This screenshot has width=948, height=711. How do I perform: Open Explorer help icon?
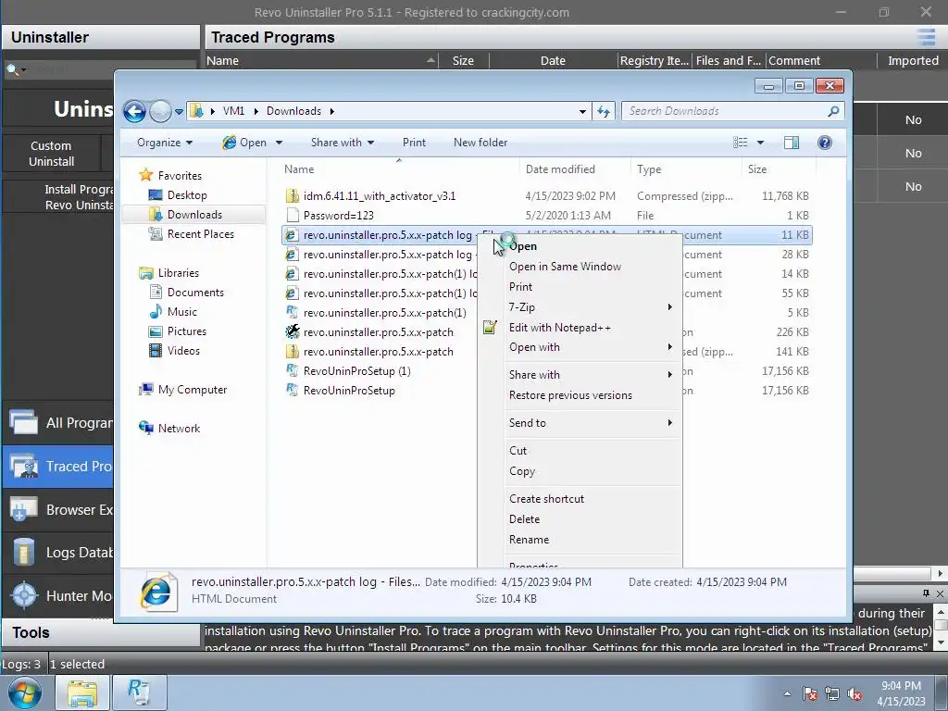coord(825,143)
